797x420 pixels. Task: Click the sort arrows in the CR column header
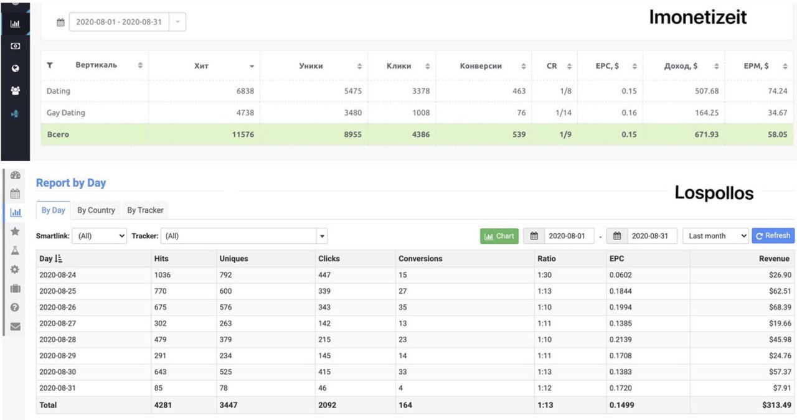[x=569, y=66]
